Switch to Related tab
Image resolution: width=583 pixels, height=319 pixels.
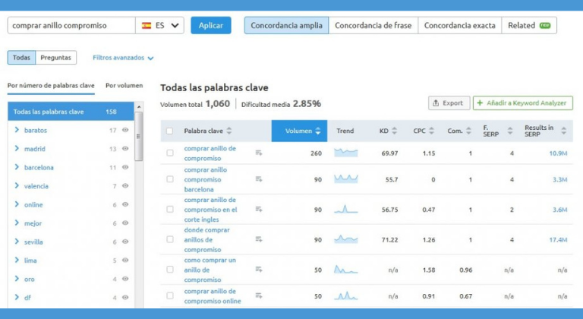(529, 25)
